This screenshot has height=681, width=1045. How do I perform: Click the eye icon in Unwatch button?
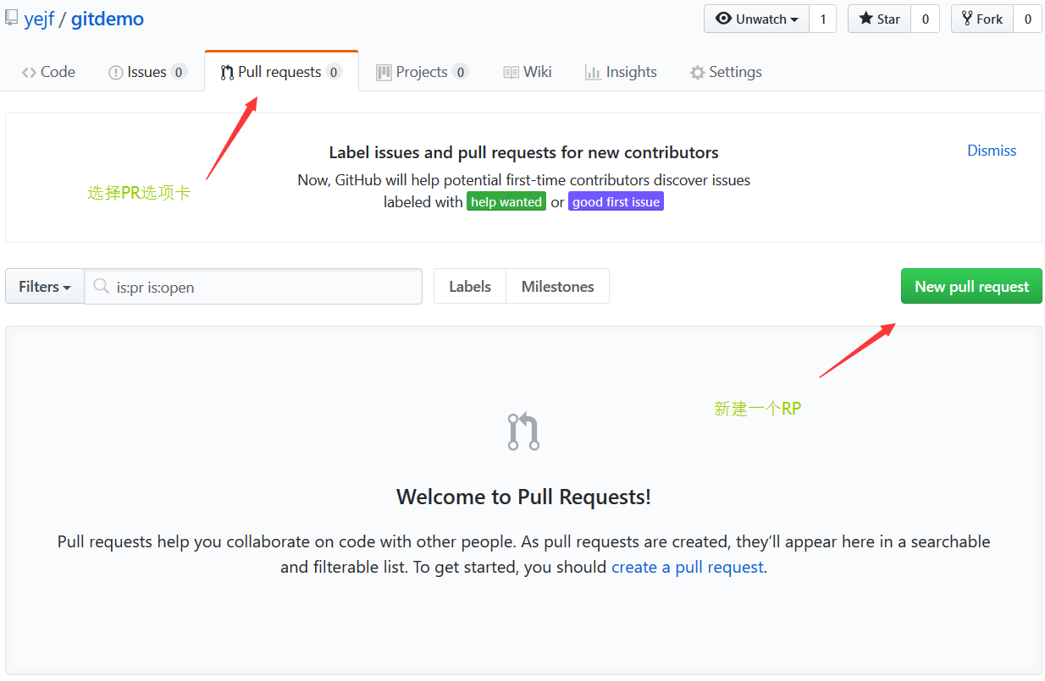[x=723, y=19]
